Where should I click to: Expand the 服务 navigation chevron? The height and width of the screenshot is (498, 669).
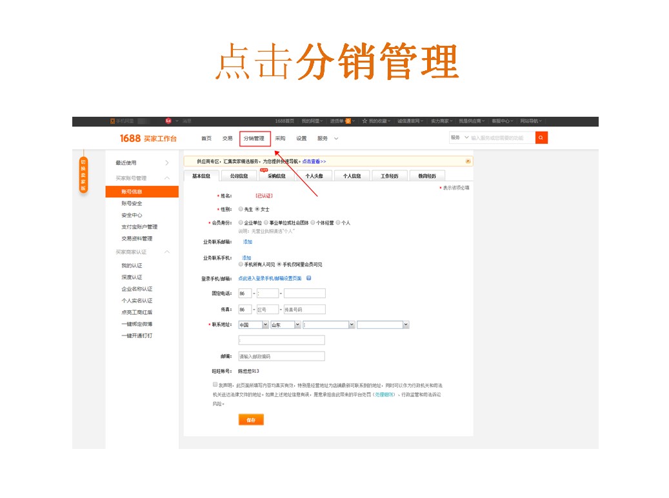336,138
